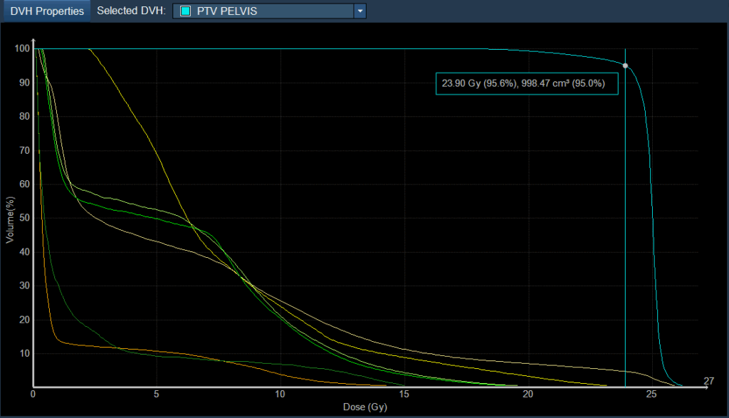Click the vertical cyan dose cursor line
729x418 pixels.
(x=625, y=214)
